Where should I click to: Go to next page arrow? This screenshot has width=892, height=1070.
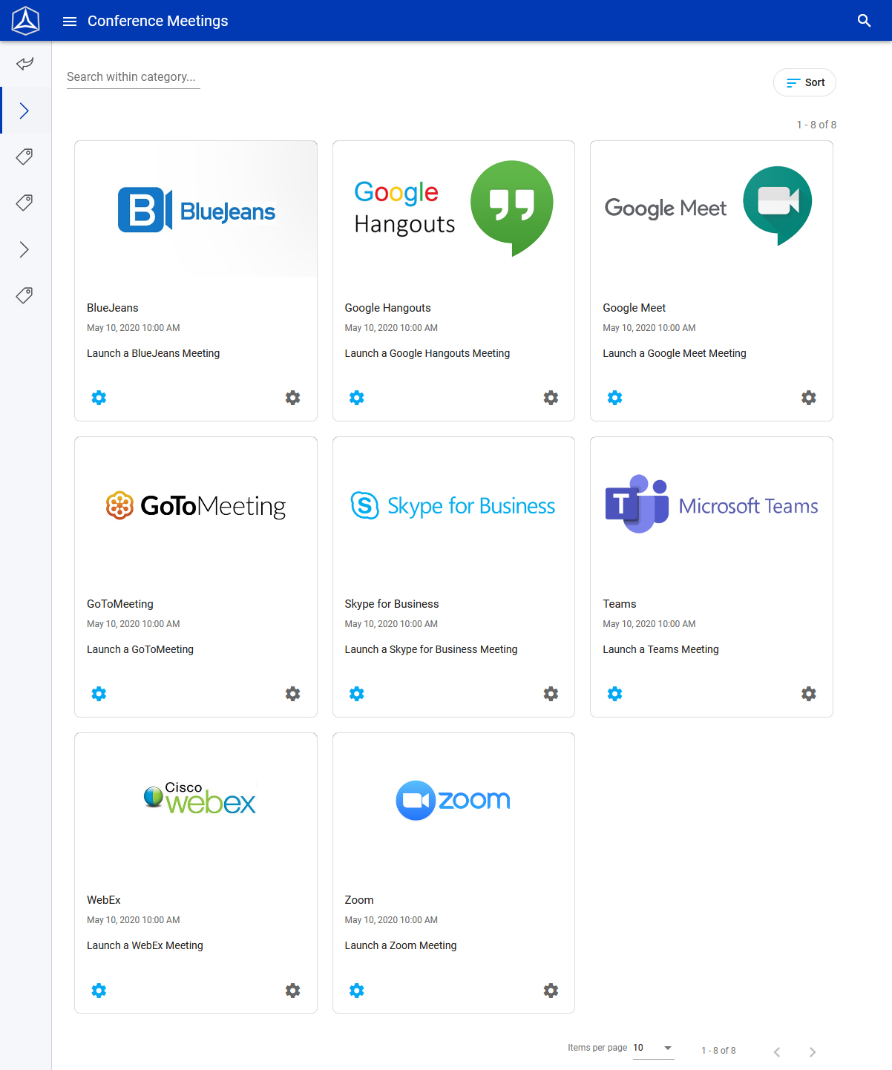[813, 1051]
